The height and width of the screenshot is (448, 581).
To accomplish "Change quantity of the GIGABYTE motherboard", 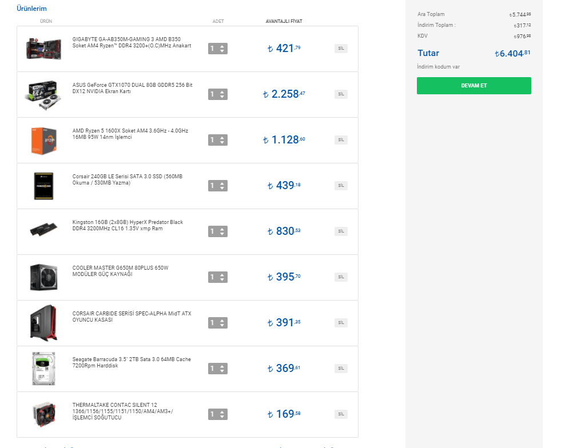I will pyautogui.click(x=218, y=49).
